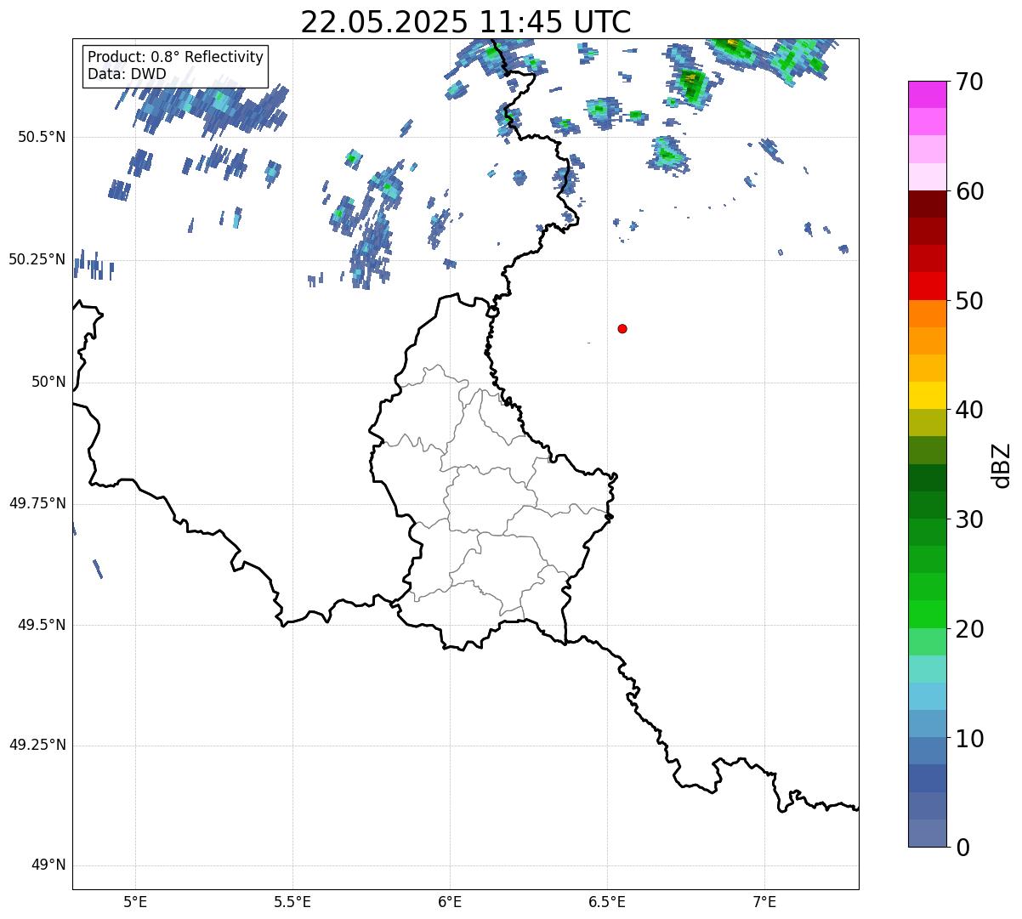
Task: Click the 7°E longitude label
Action: (x=764, y=902)
